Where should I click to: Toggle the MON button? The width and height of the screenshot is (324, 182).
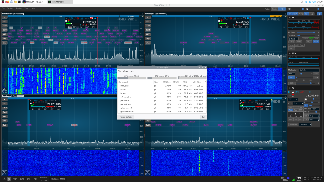[x=292, y=83]
